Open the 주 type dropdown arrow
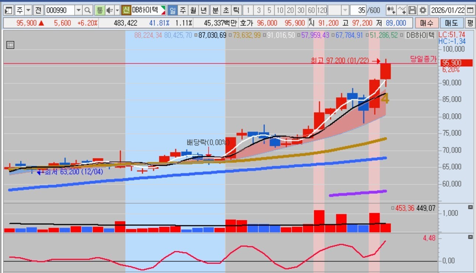Viewport: 476px width, 273px height. (28, 10)
